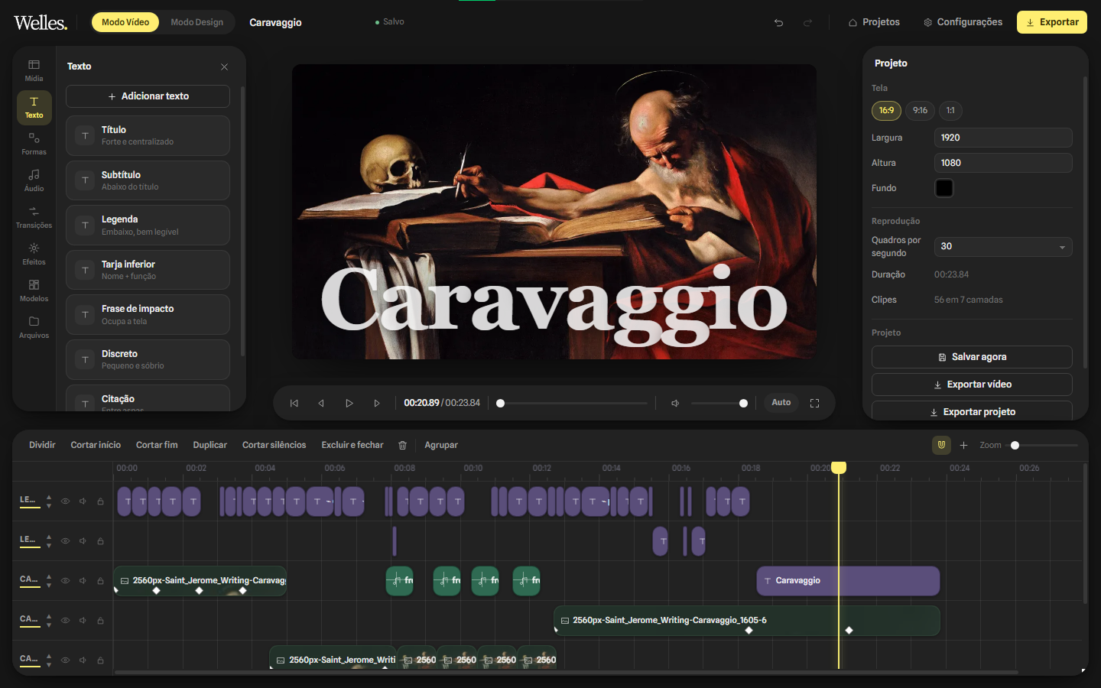Click Adicionar texto button

[148, 96]
